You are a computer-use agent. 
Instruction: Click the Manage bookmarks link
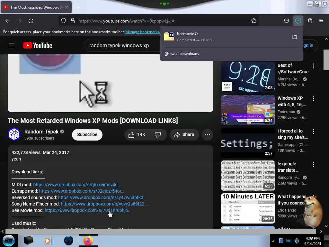[142, 32]
